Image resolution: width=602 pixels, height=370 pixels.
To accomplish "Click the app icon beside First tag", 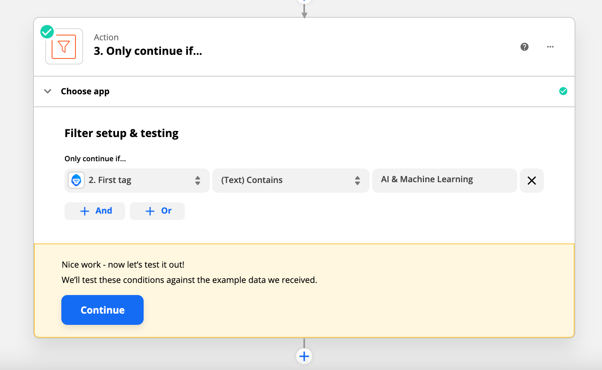I will (76, 180).
